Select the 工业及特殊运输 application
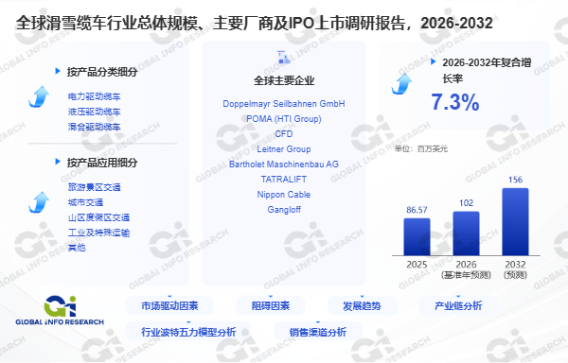 (x=98, y=233)
